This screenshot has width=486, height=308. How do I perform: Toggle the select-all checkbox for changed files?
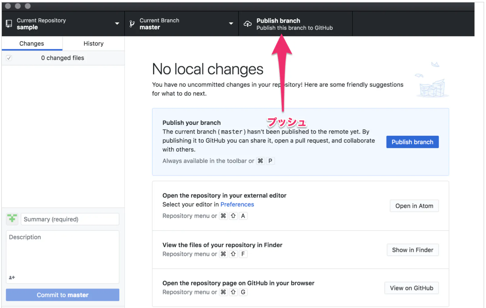(9, 58)
